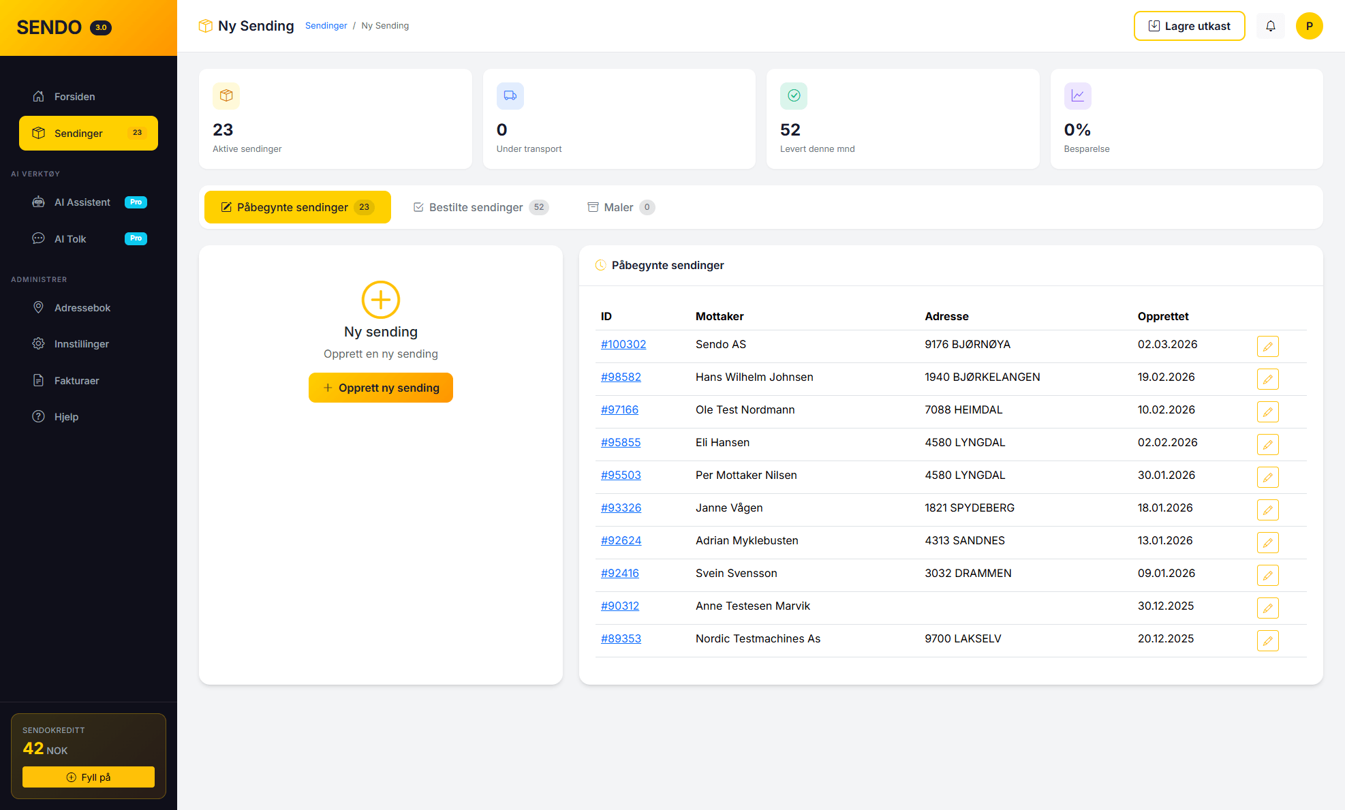This screenshot has height=810, width=1345.
Task: Switch to the Bestilte sendinger tab
Action: 476,207
